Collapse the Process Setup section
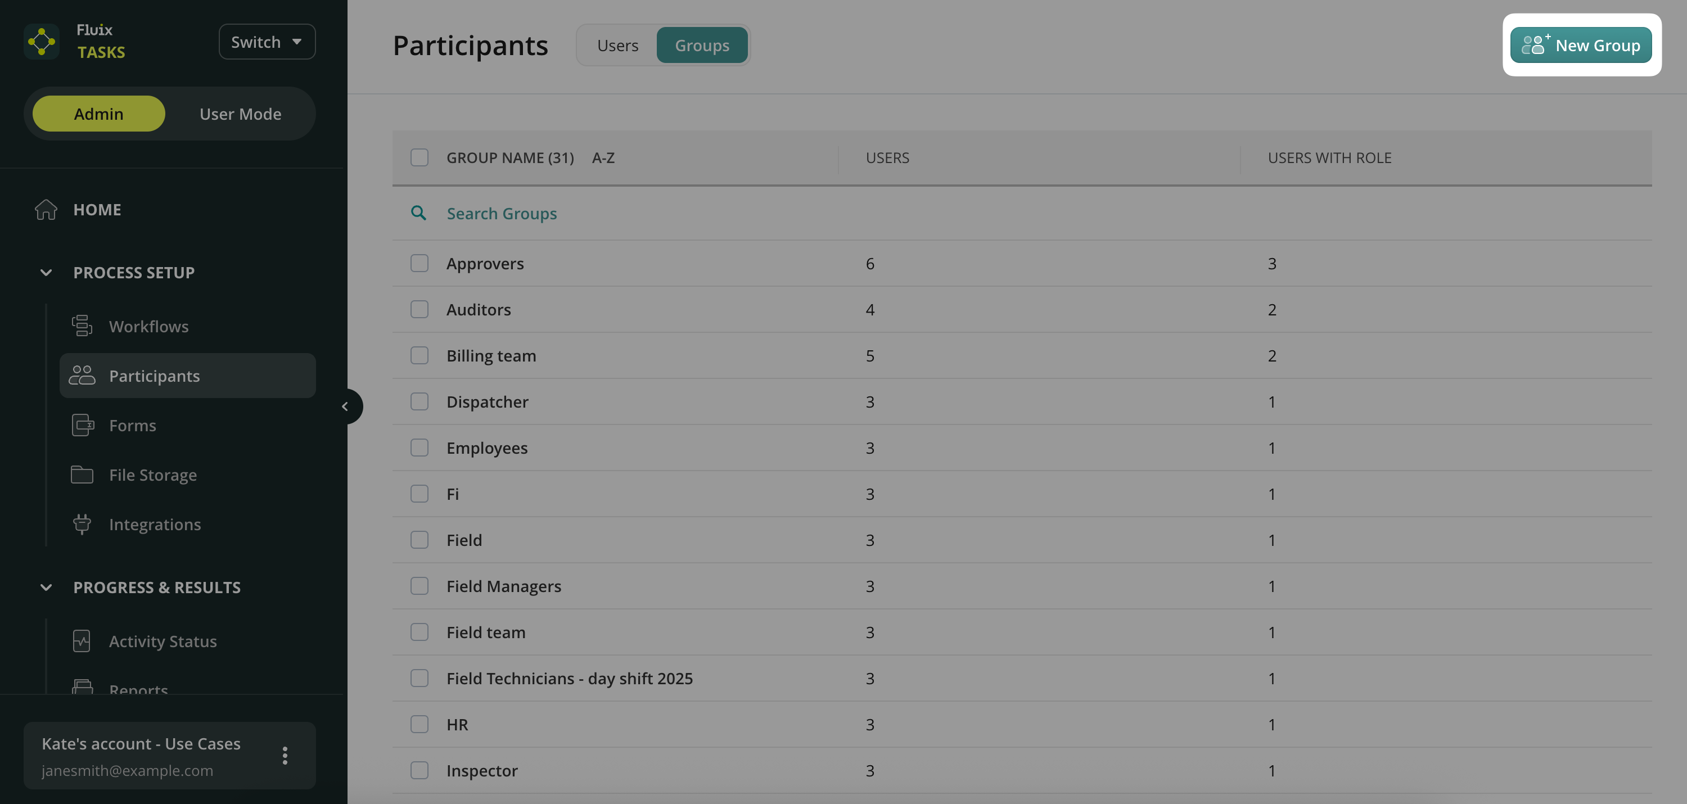1687x804 pixels. click(46, 272)
